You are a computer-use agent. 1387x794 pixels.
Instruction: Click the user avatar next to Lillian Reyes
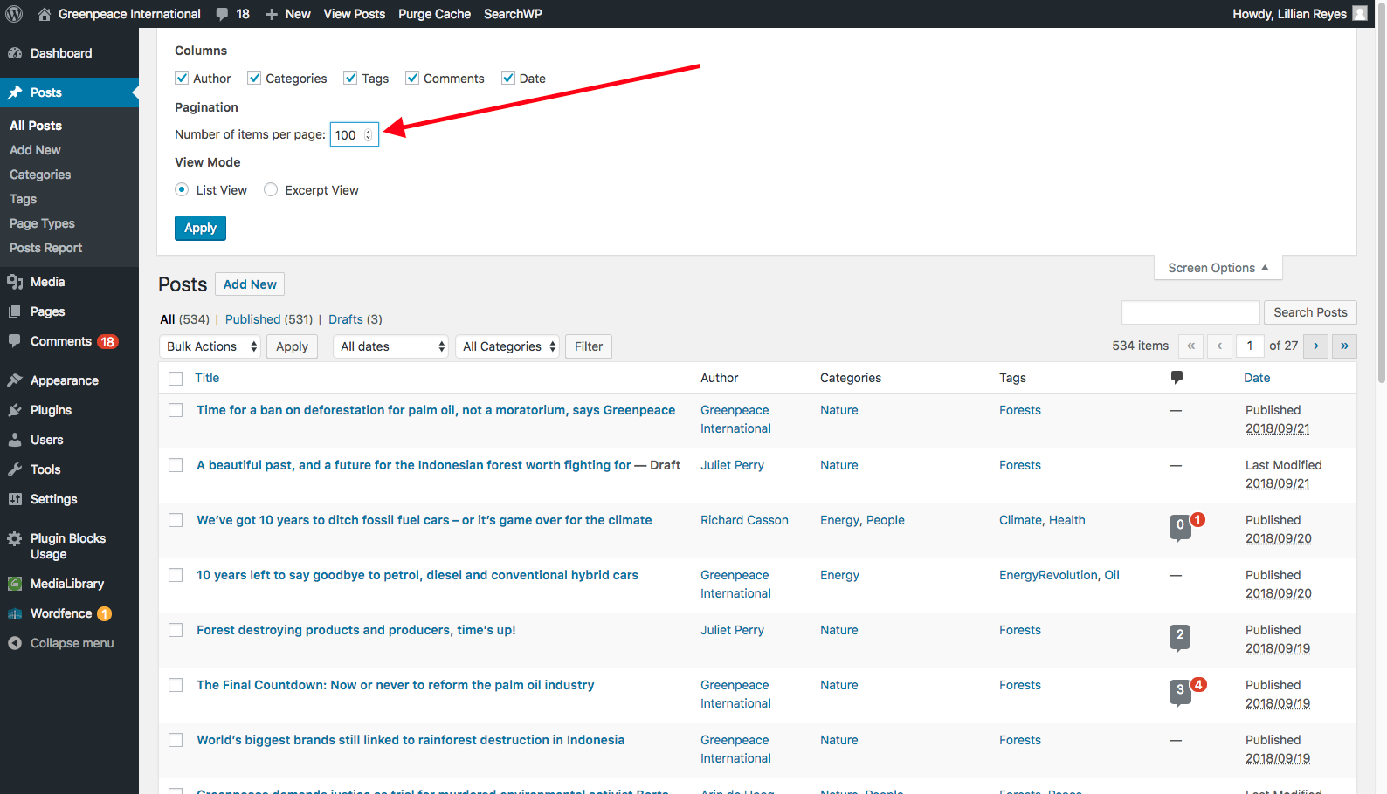point(1360,14)
